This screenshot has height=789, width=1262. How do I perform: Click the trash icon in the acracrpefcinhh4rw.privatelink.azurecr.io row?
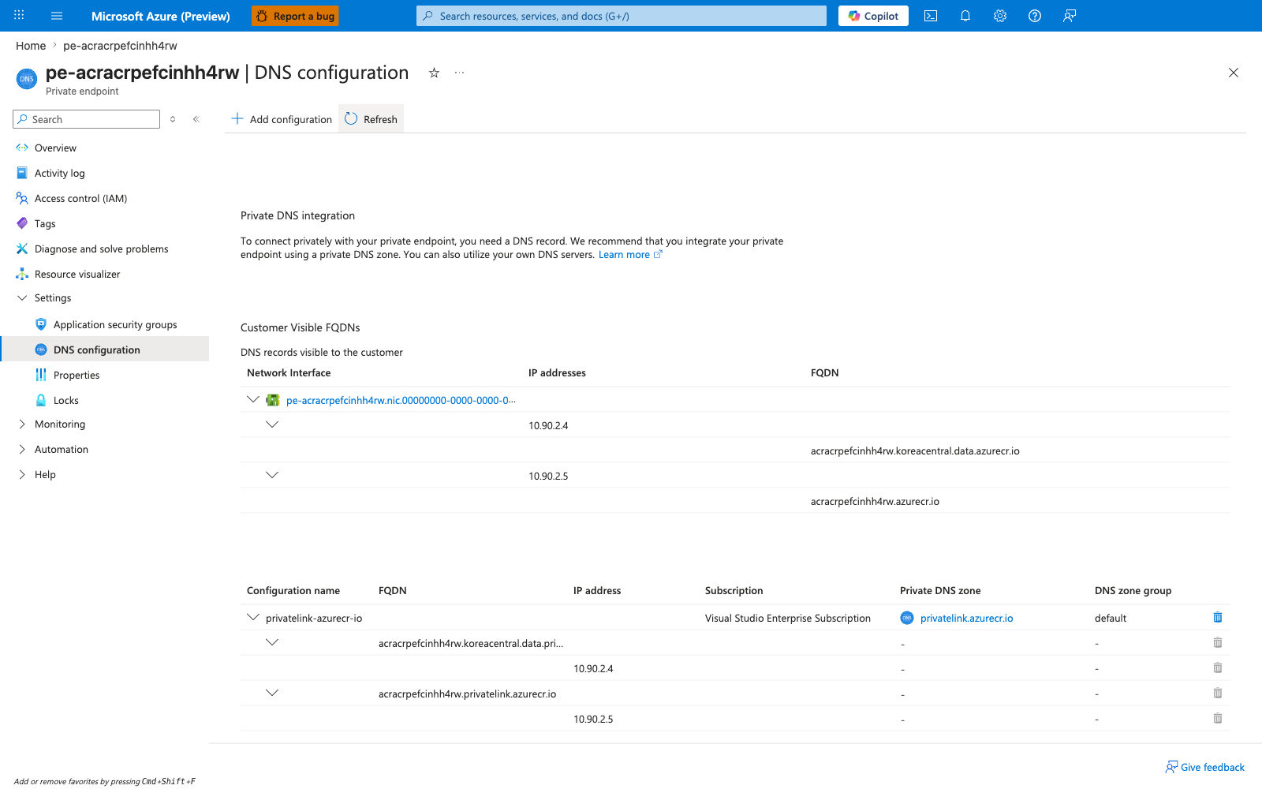[1218, 693]
